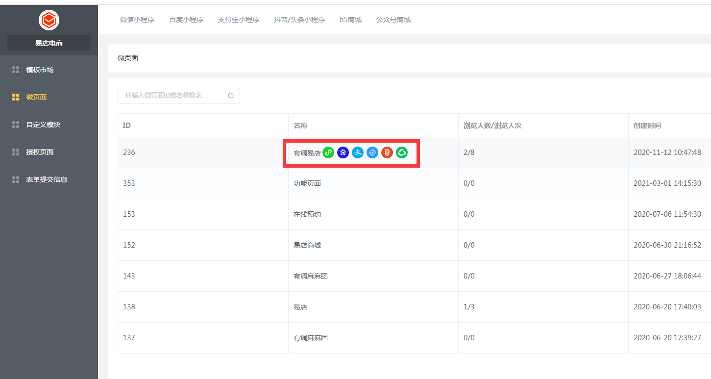711x379 pixels.
Task: Click creation time 2020-06-20 17:39:27
Action: point(667,338)
